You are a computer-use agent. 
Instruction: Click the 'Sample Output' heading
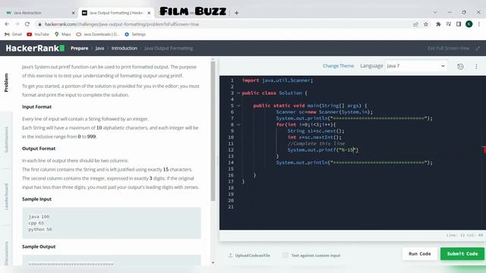[x=39, y=246]
